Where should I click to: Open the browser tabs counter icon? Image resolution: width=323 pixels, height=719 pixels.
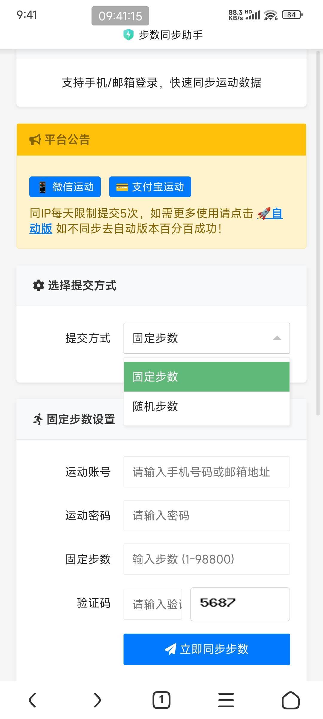pyautogui.click(x=161, y=700)
